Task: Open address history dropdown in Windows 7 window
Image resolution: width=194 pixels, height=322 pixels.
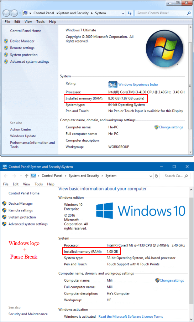Action: coord(123,13)
